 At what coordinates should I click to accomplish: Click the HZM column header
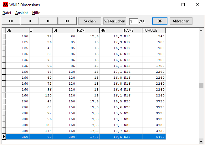88,30
